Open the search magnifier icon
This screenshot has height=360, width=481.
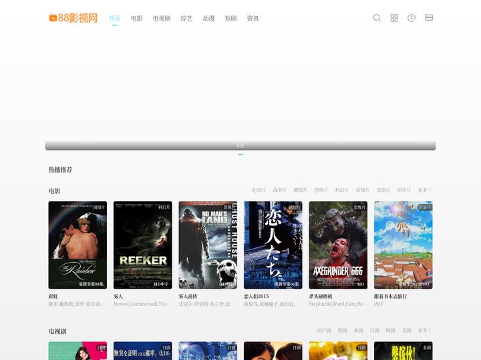click(377, 18)
